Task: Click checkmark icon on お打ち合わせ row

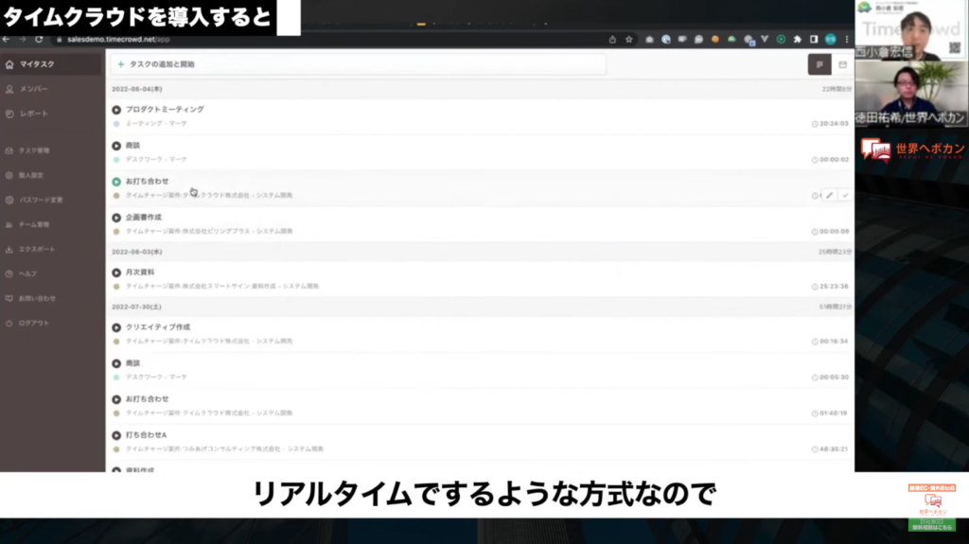Action: pyautogui.click(x=845, y=195)
